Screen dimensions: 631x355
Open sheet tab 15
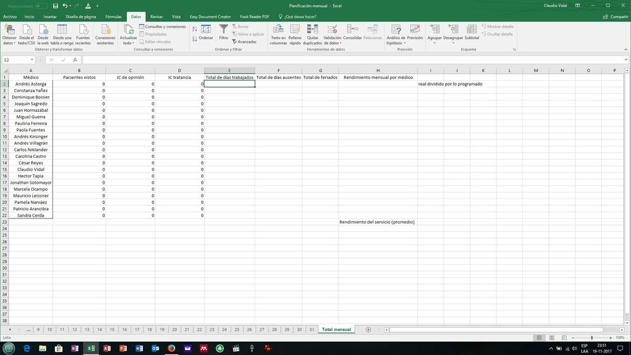coord(112,329)
